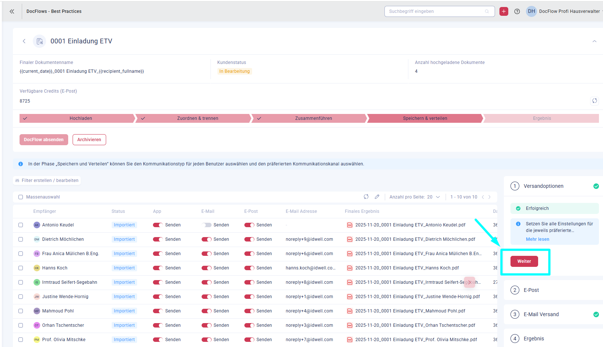
Task: Select the Zusammenführen workflow step
Action: pos(313,118)
